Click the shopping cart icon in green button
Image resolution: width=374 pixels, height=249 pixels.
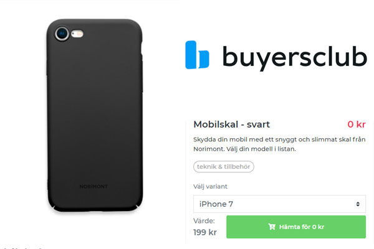272,227
